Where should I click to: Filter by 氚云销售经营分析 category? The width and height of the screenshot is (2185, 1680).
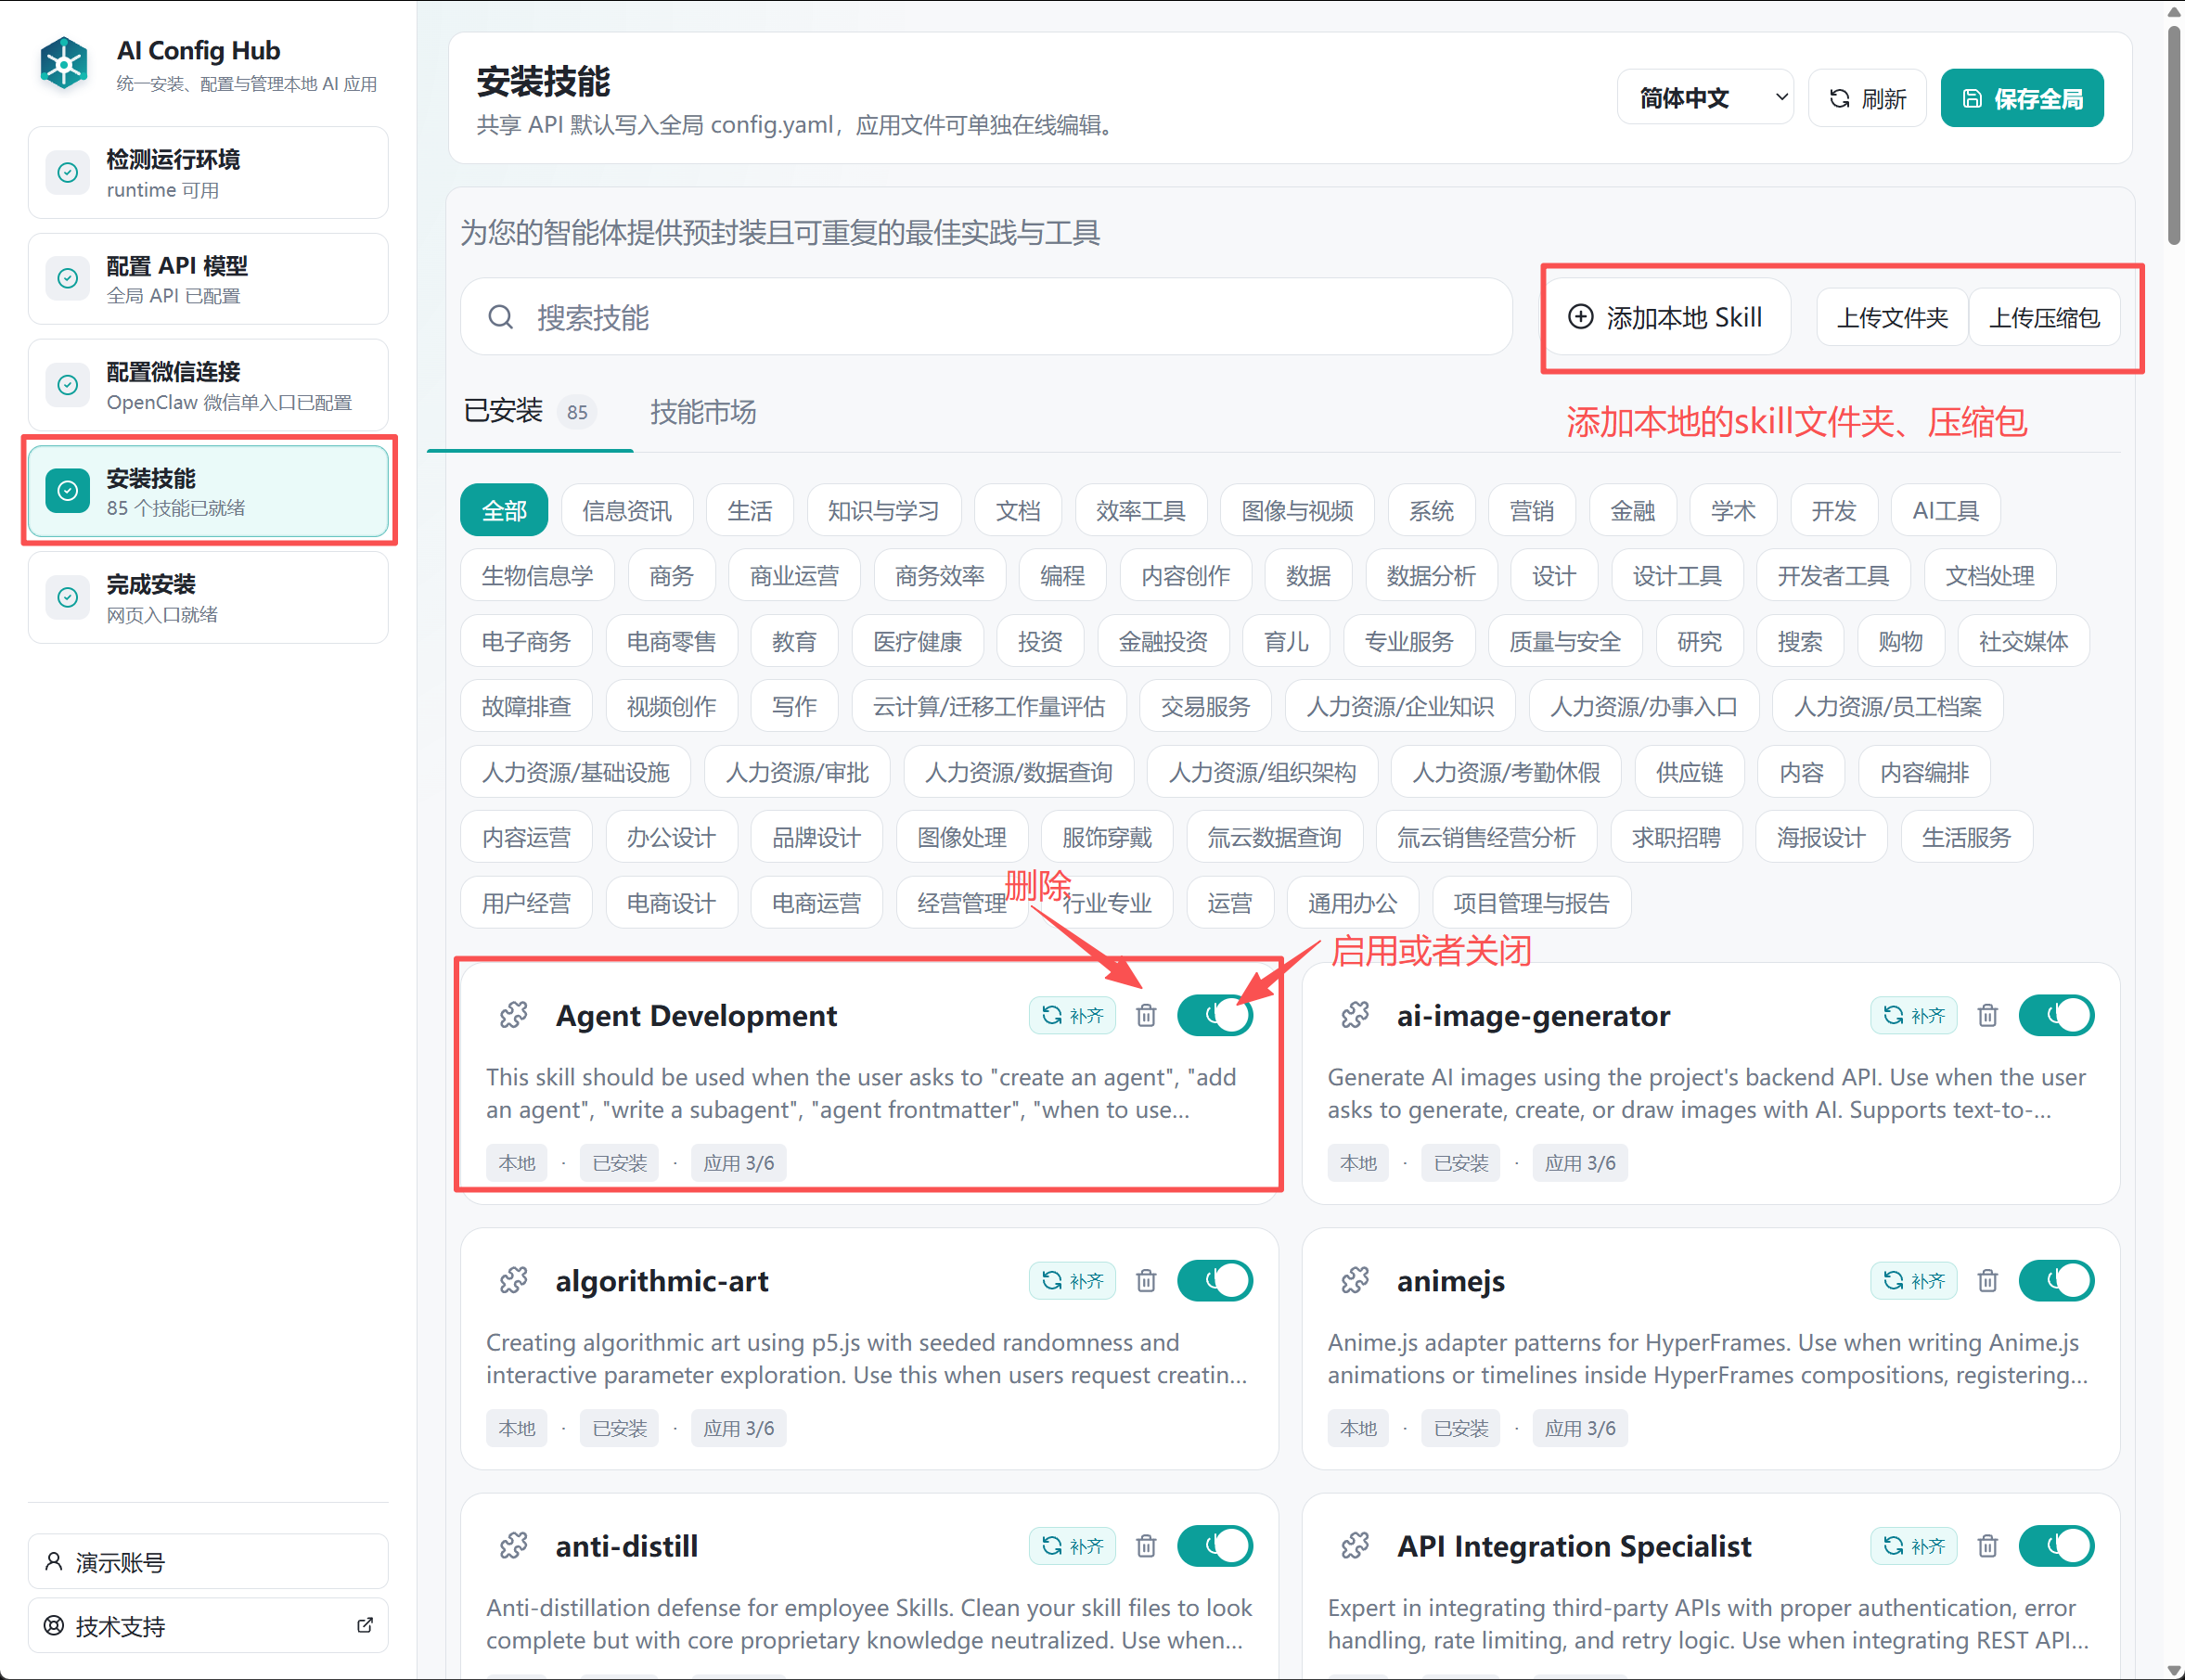coord(1485,838)
